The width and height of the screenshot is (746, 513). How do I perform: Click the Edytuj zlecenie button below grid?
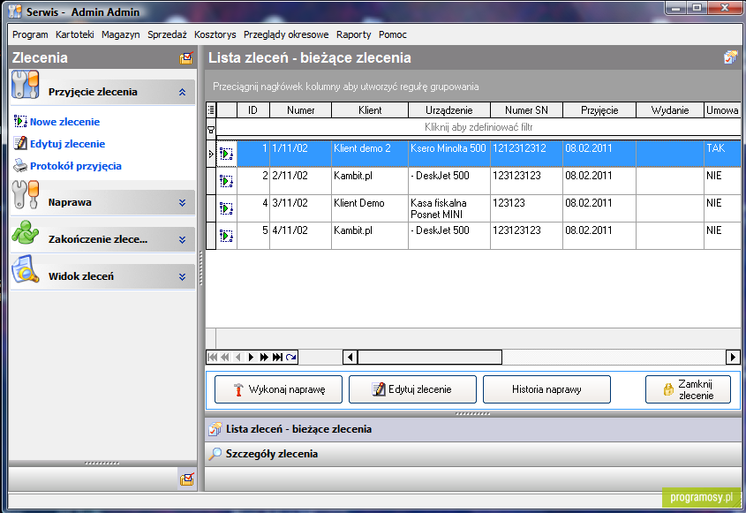coord(412,389)
